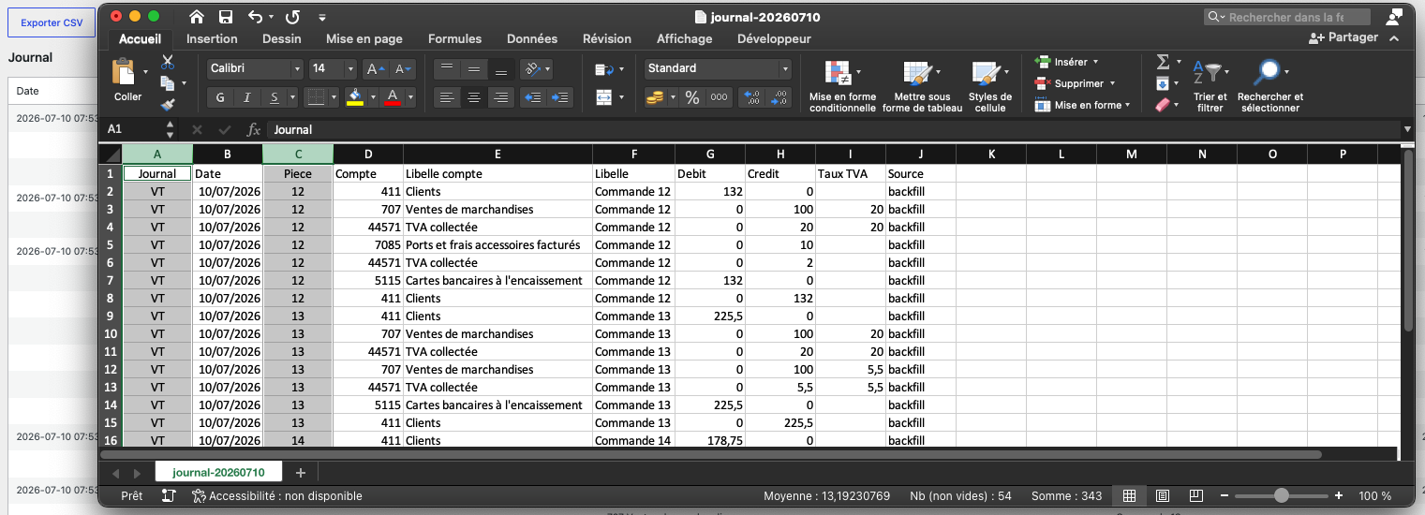Open the font size 14 dropdown
1425x515 pixels.
[350, 69]
